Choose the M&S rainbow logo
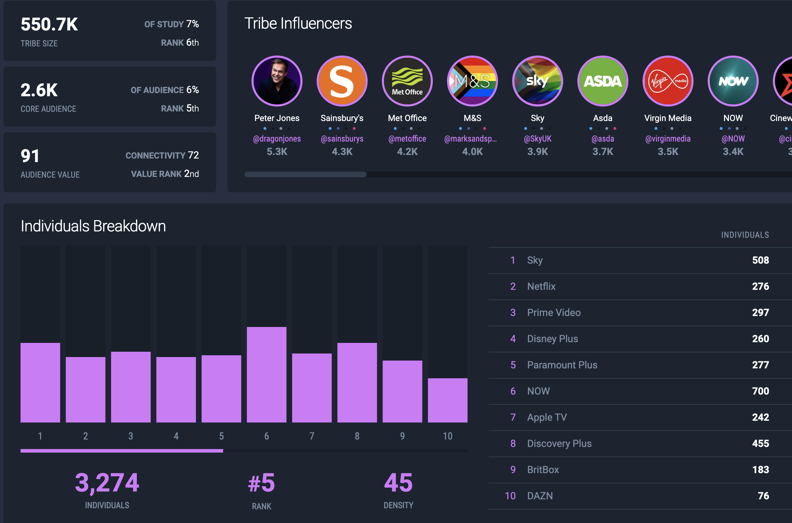Image resolution: width=792 pixels, height=523 pixels. point(473,81)
